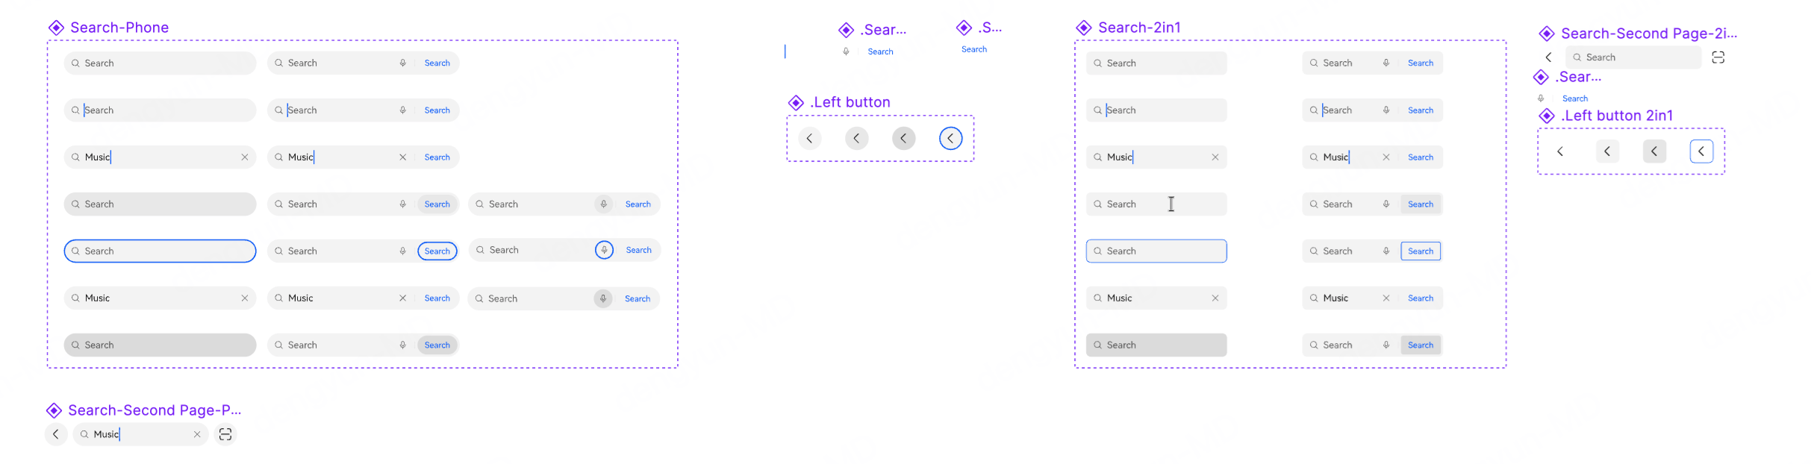Click the focused blue-bordered rounded search field in Search-Phone

coord(160,251)
